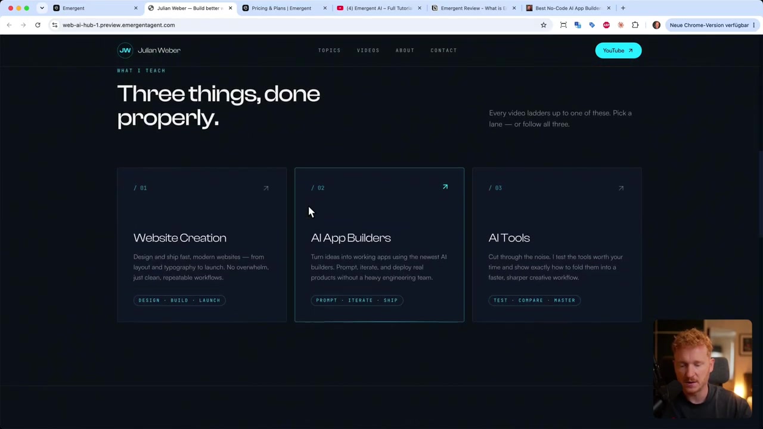Open the Chrome three-dot menu
Screen dimensions: 763x429
(754, 25)
